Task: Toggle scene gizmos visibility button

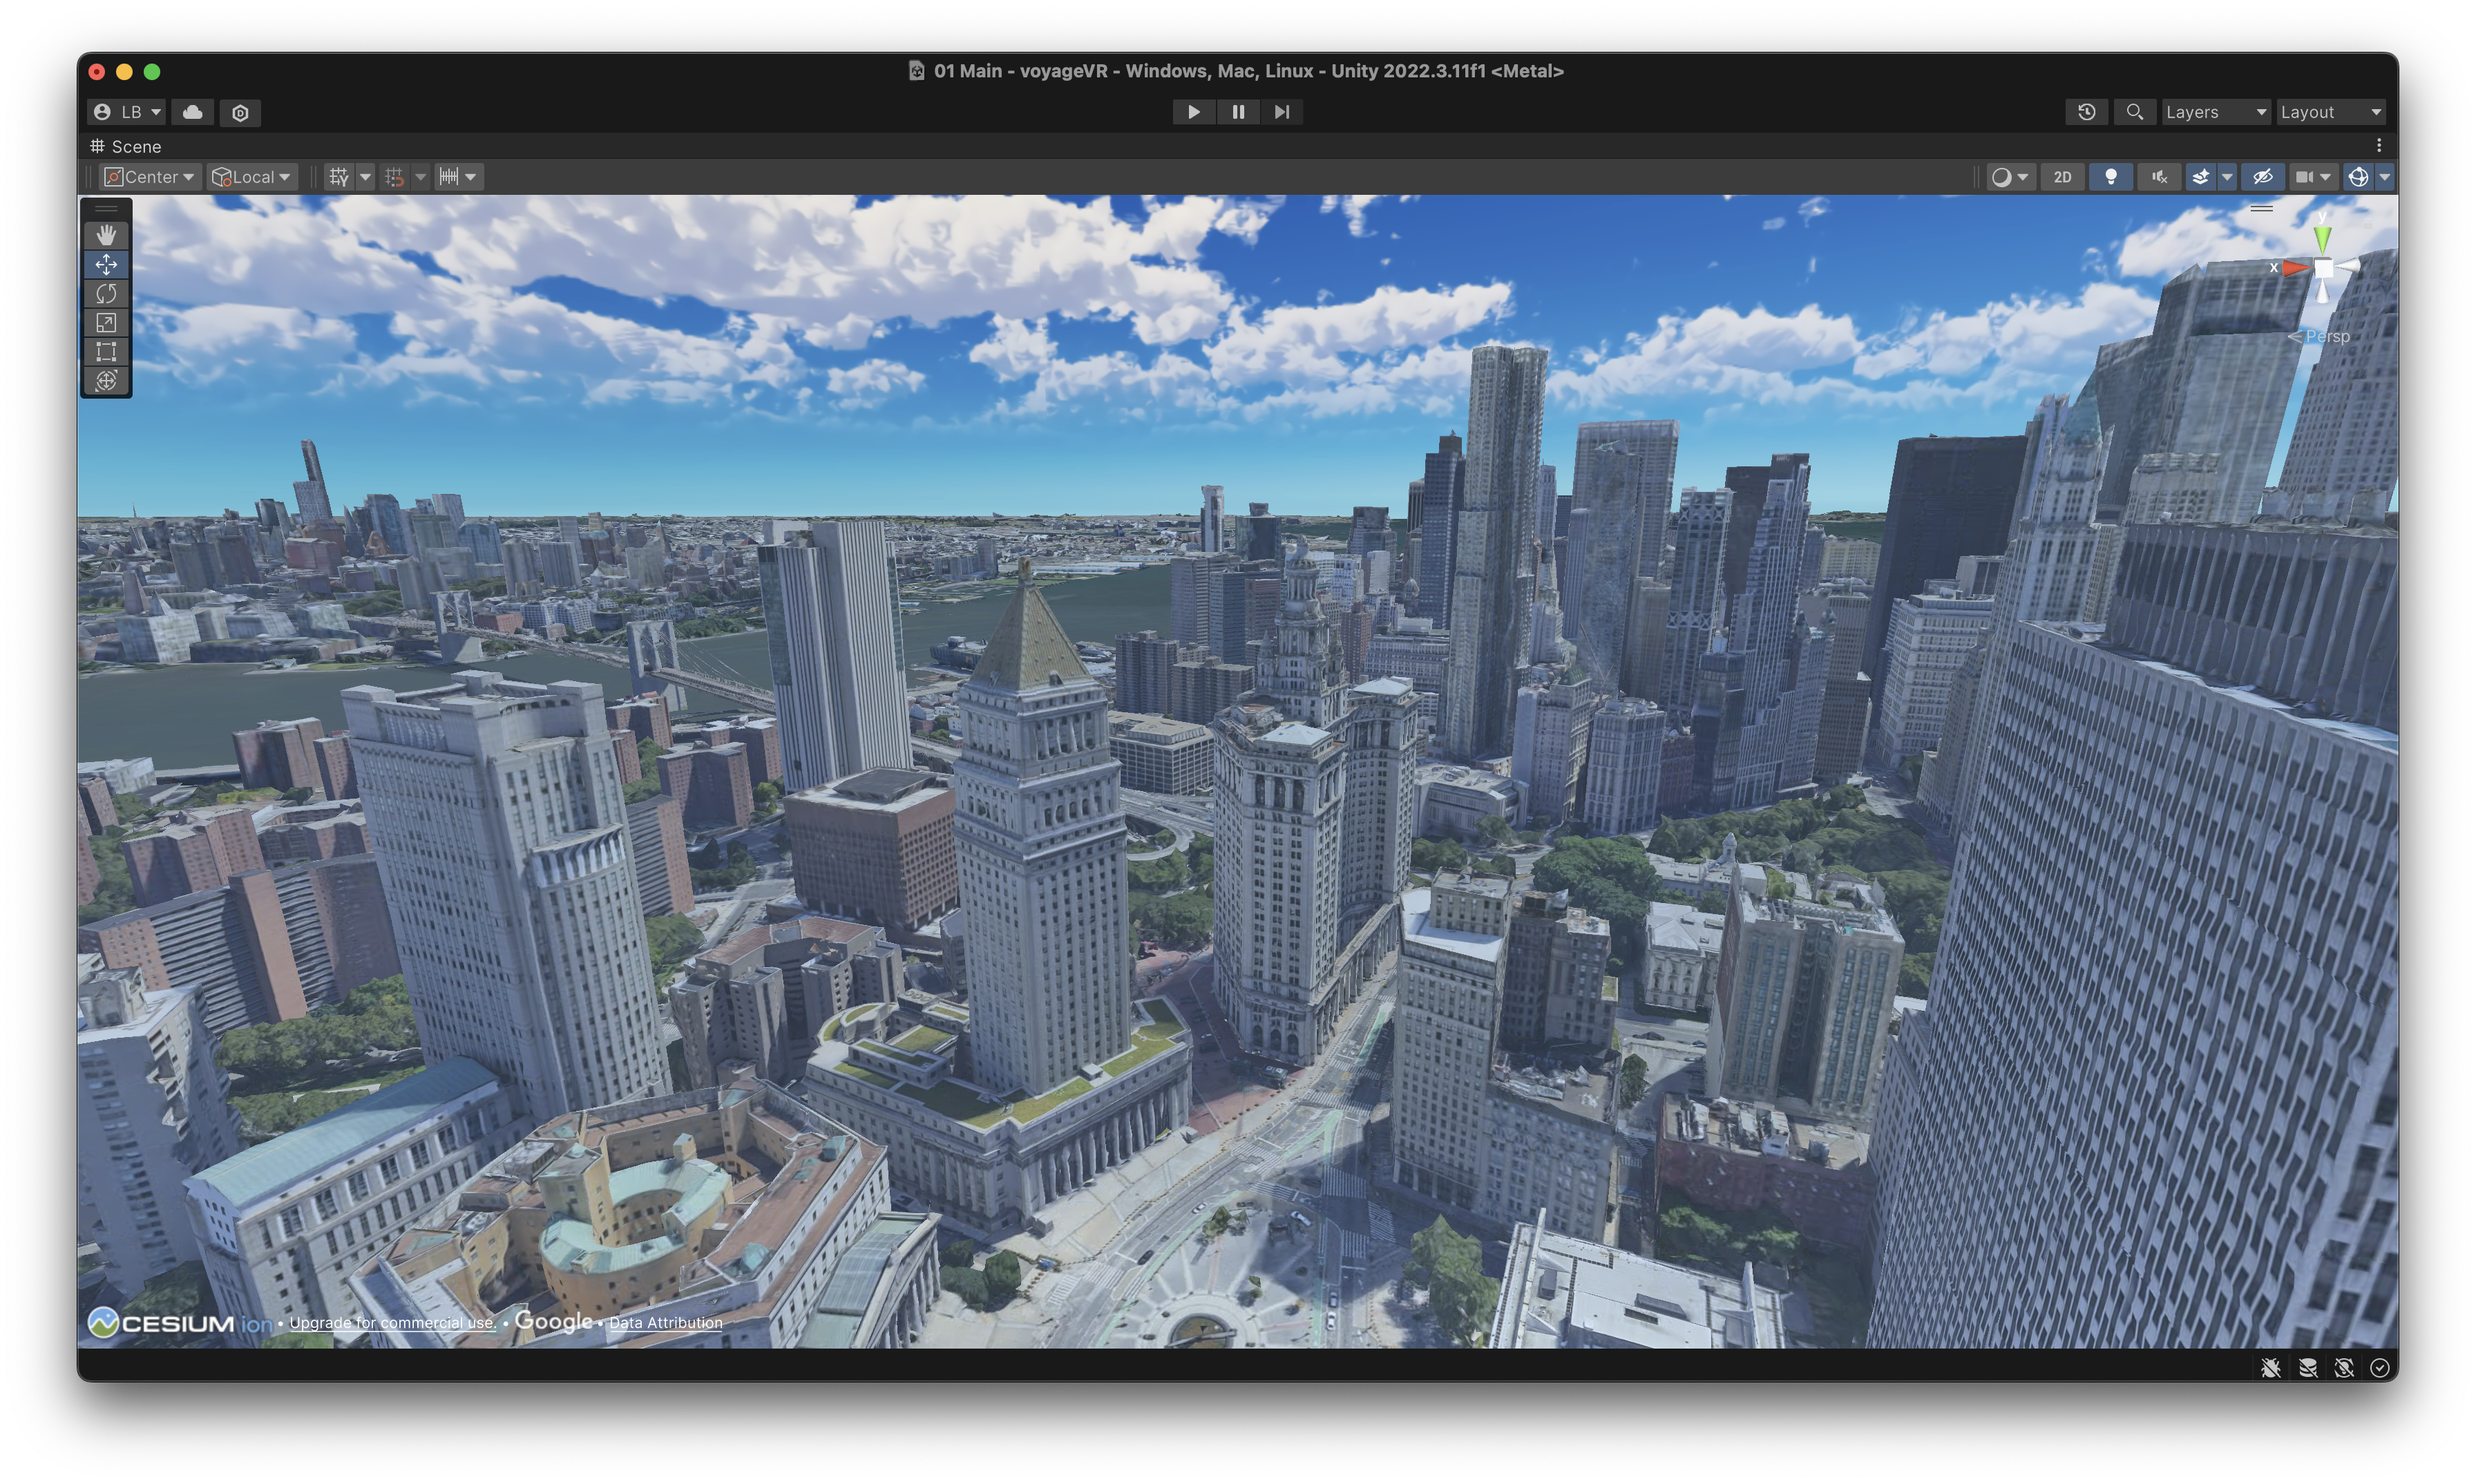Action: (2358, 177)
